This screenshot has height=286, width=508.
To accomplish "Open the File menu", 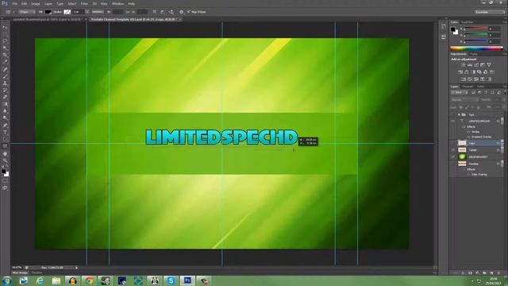I will pos(14,3).
